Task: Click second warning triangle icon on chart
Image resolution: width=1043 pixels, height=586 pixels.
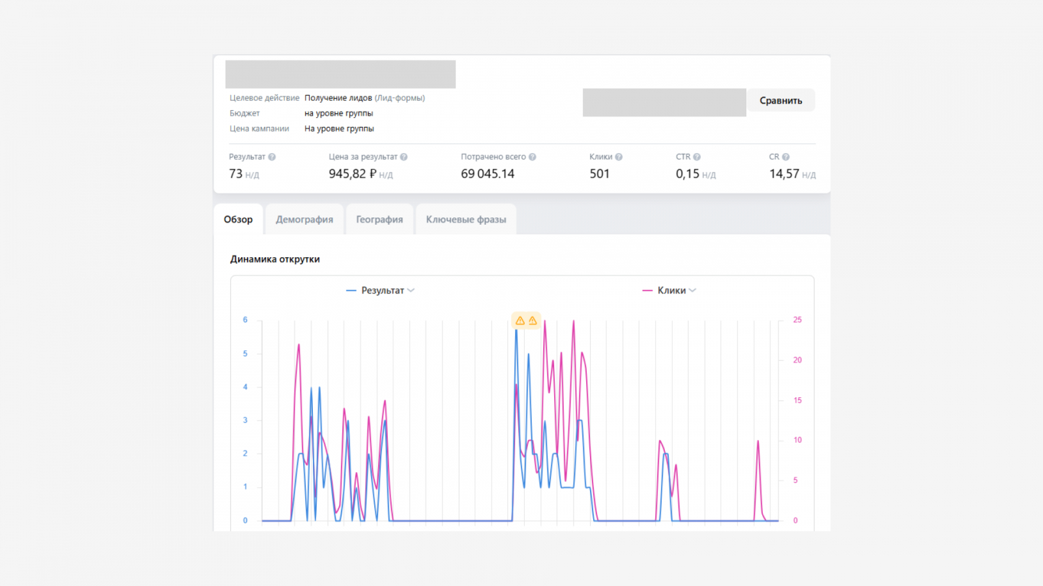Action: pos(533,320)
